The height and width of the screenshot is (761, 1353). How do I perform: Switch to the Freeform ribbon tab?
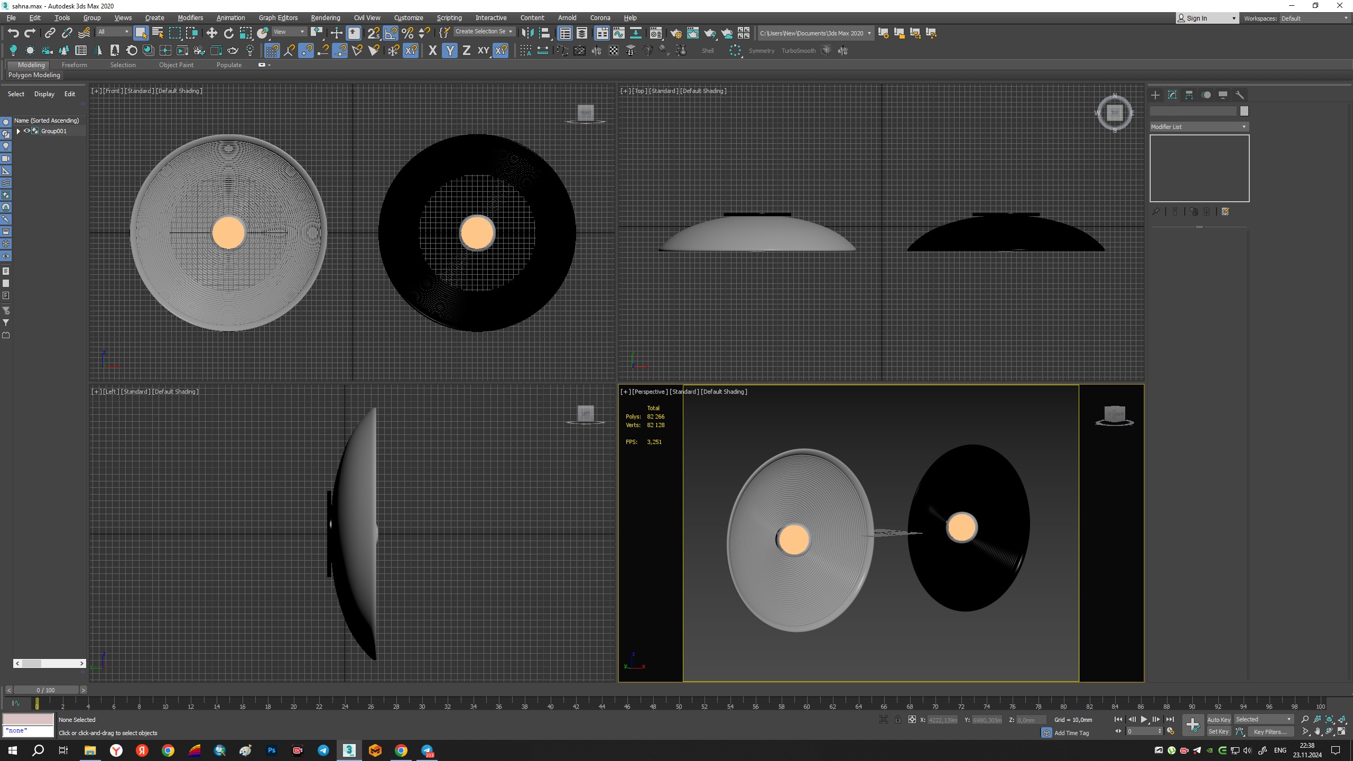[74, 65]
